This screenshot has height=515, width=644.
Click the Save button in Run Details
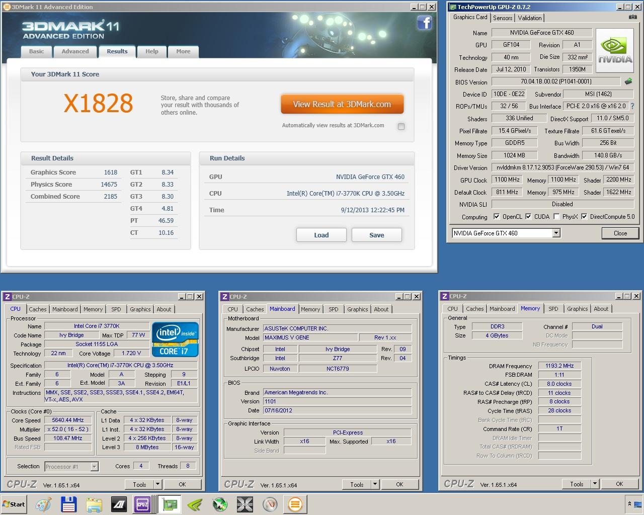coord(376,235)
